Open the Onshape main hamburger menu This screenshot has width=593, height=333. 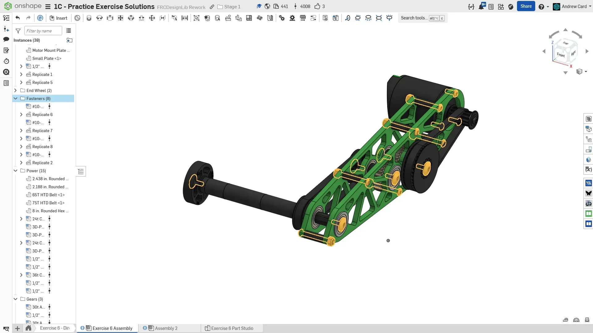click(48, 6)
